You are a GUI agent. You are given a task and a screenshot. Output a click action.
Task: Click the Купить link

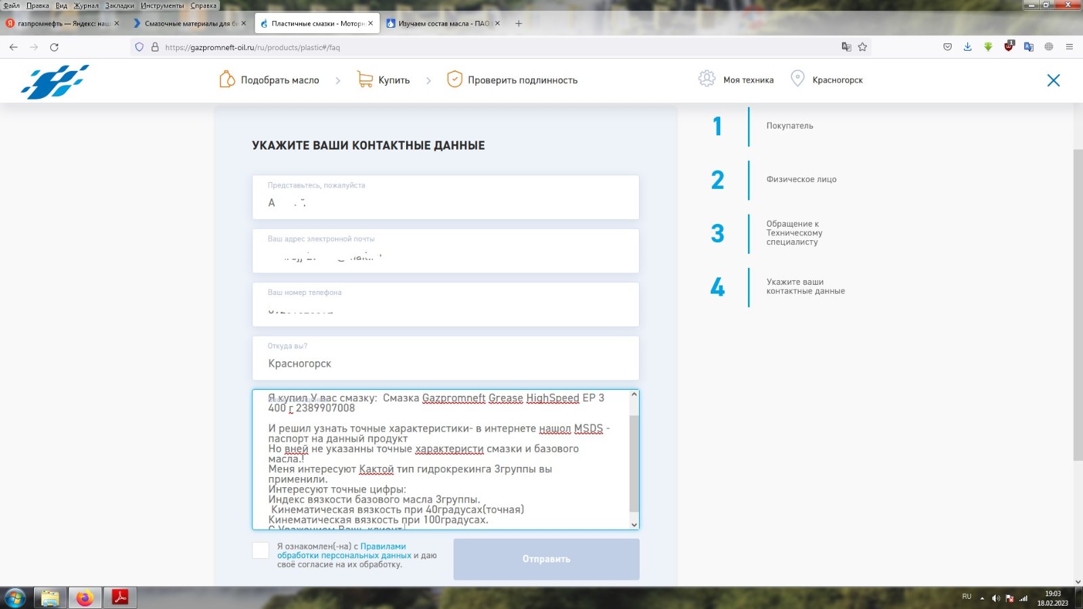[x=394, y=80]
